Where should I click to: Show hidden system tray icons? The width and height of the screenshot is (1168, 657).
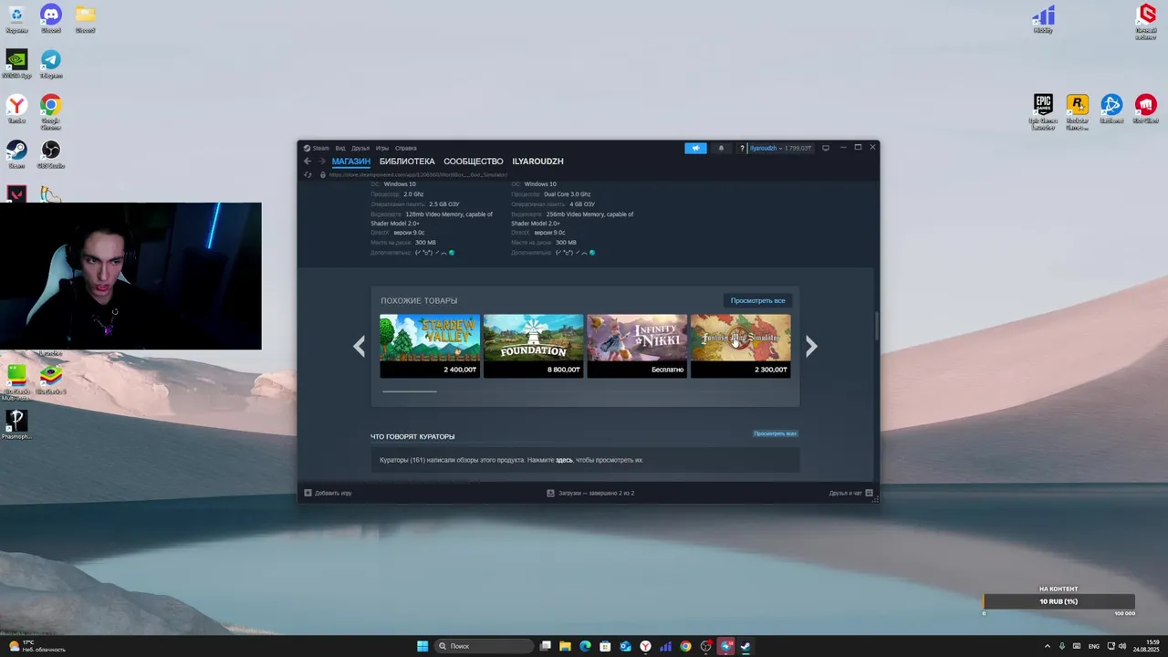(x=1047, y=646)
